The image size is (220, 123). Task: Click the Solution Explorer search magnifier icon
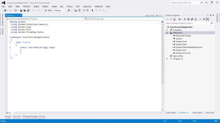click(x=212, y=23)
